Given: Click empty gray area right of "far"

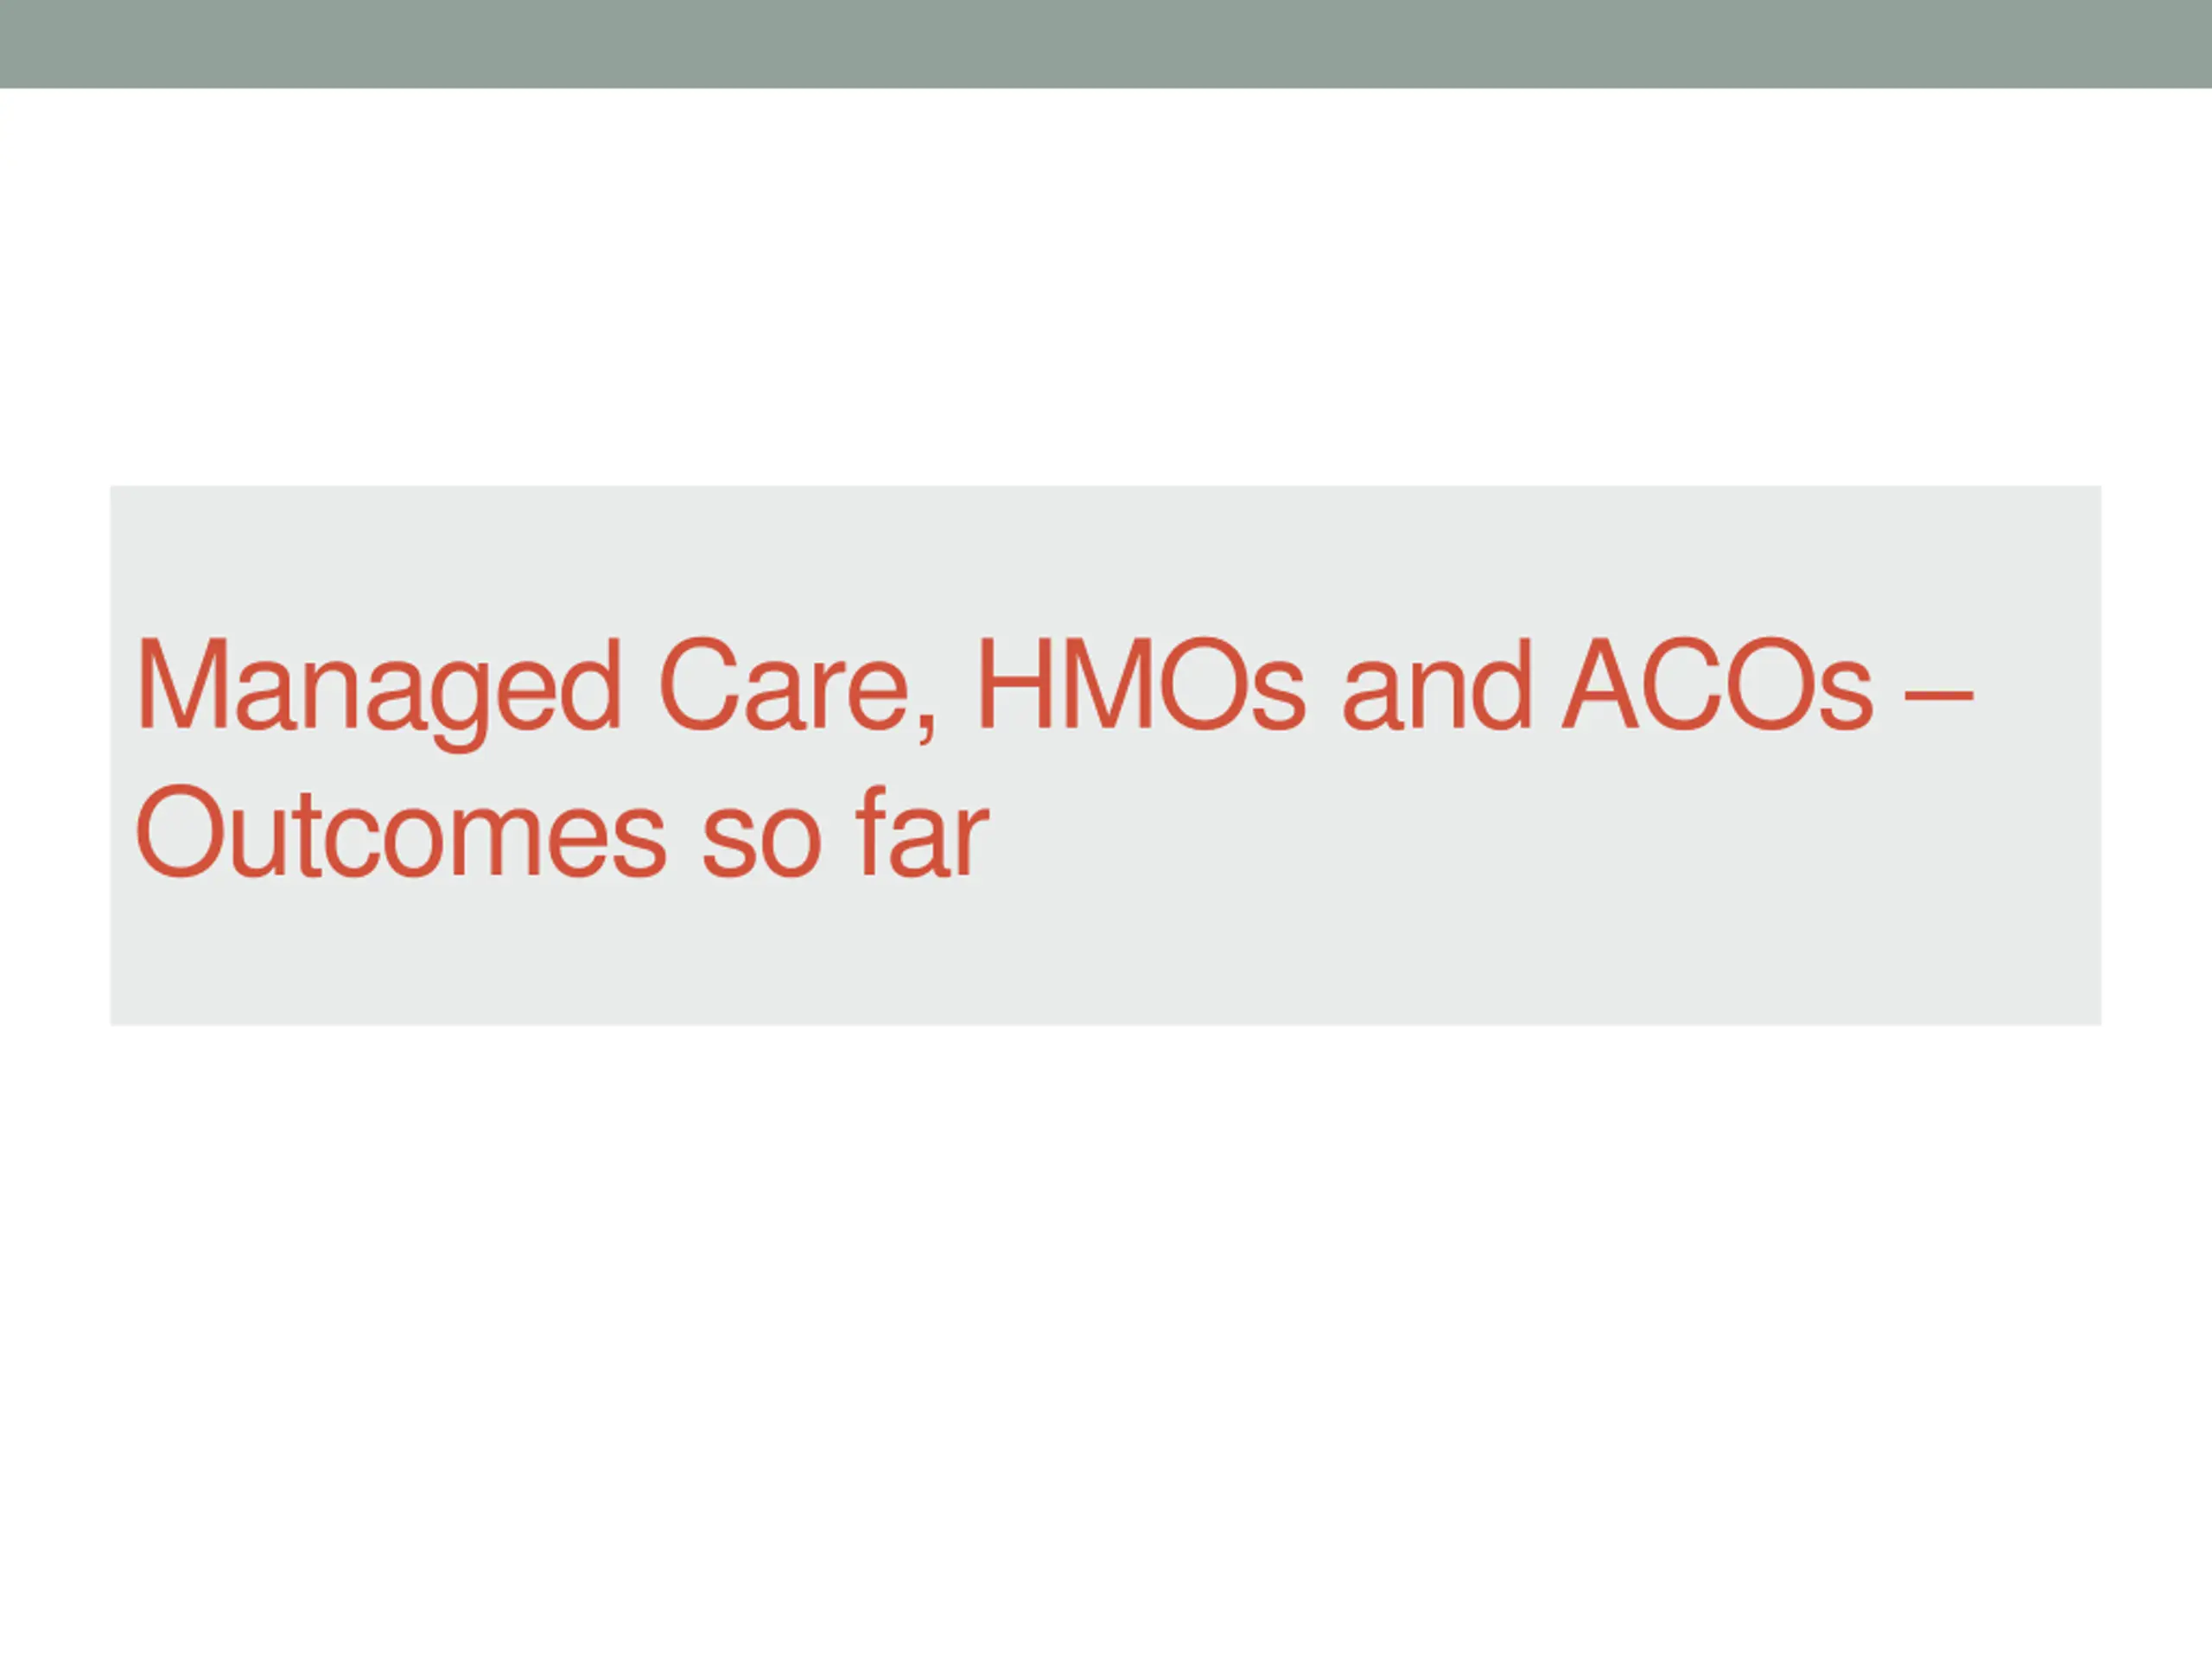Looking at the screenshot, I should pos(1500,840).
